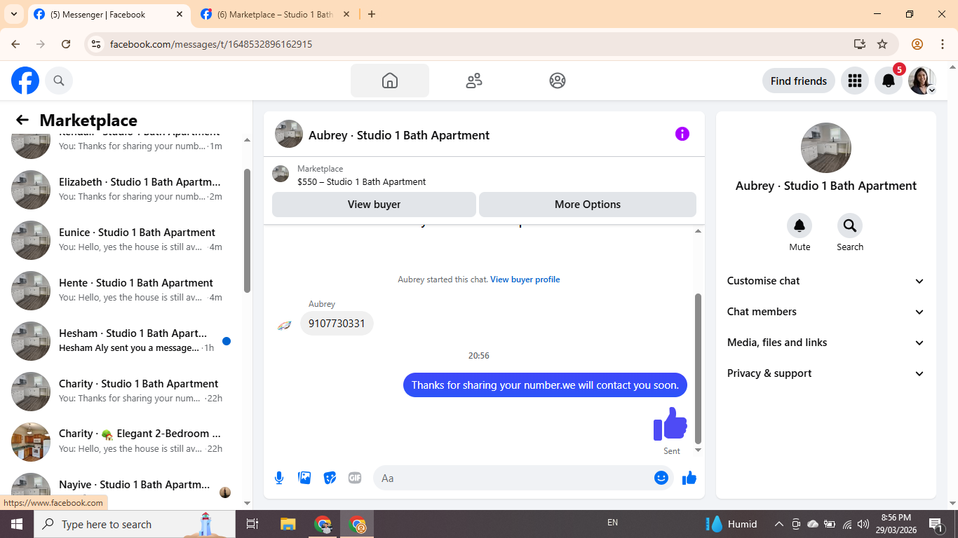Expand Customise chat section
The image size is (958, 538).
coord(826,281)
